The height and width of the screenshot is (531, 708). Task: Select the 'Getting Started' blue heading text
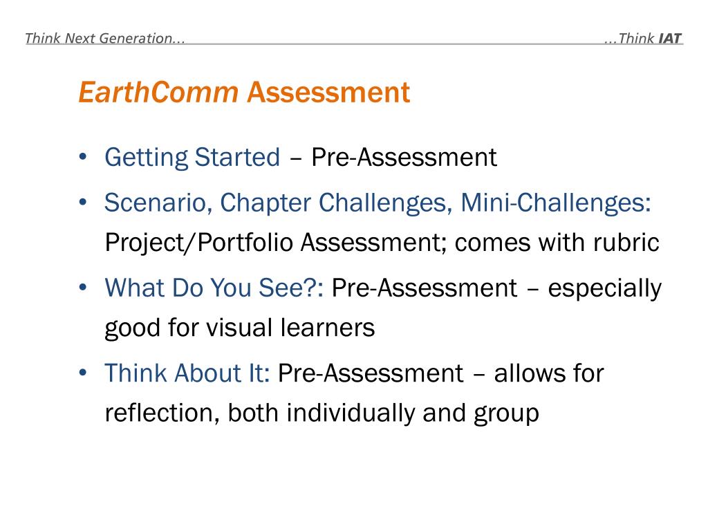[x=192, y=158]
